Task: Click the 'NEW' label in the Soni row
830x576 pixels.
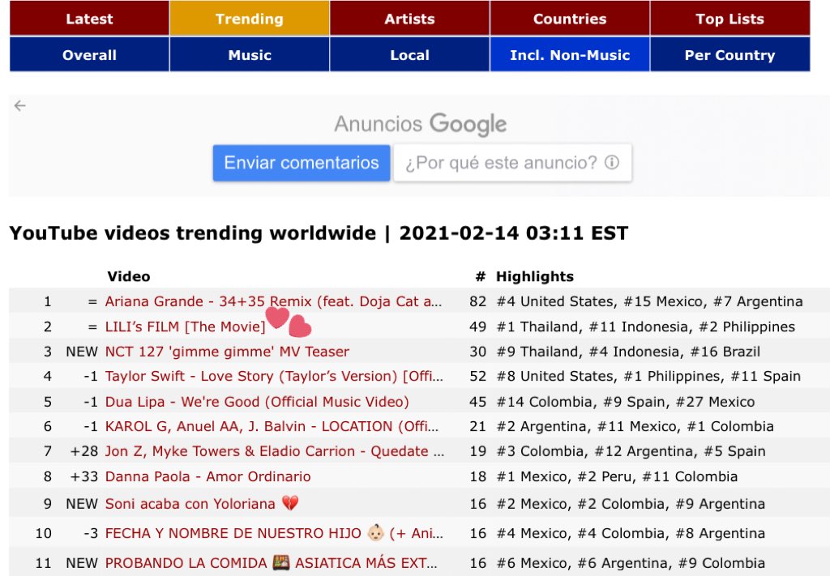Action: coord(82,504)
